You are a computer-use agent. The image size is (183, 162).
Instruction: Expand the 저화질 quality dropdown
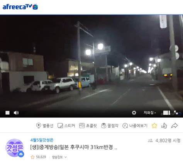pyautogui.click(x=150, y=113)
